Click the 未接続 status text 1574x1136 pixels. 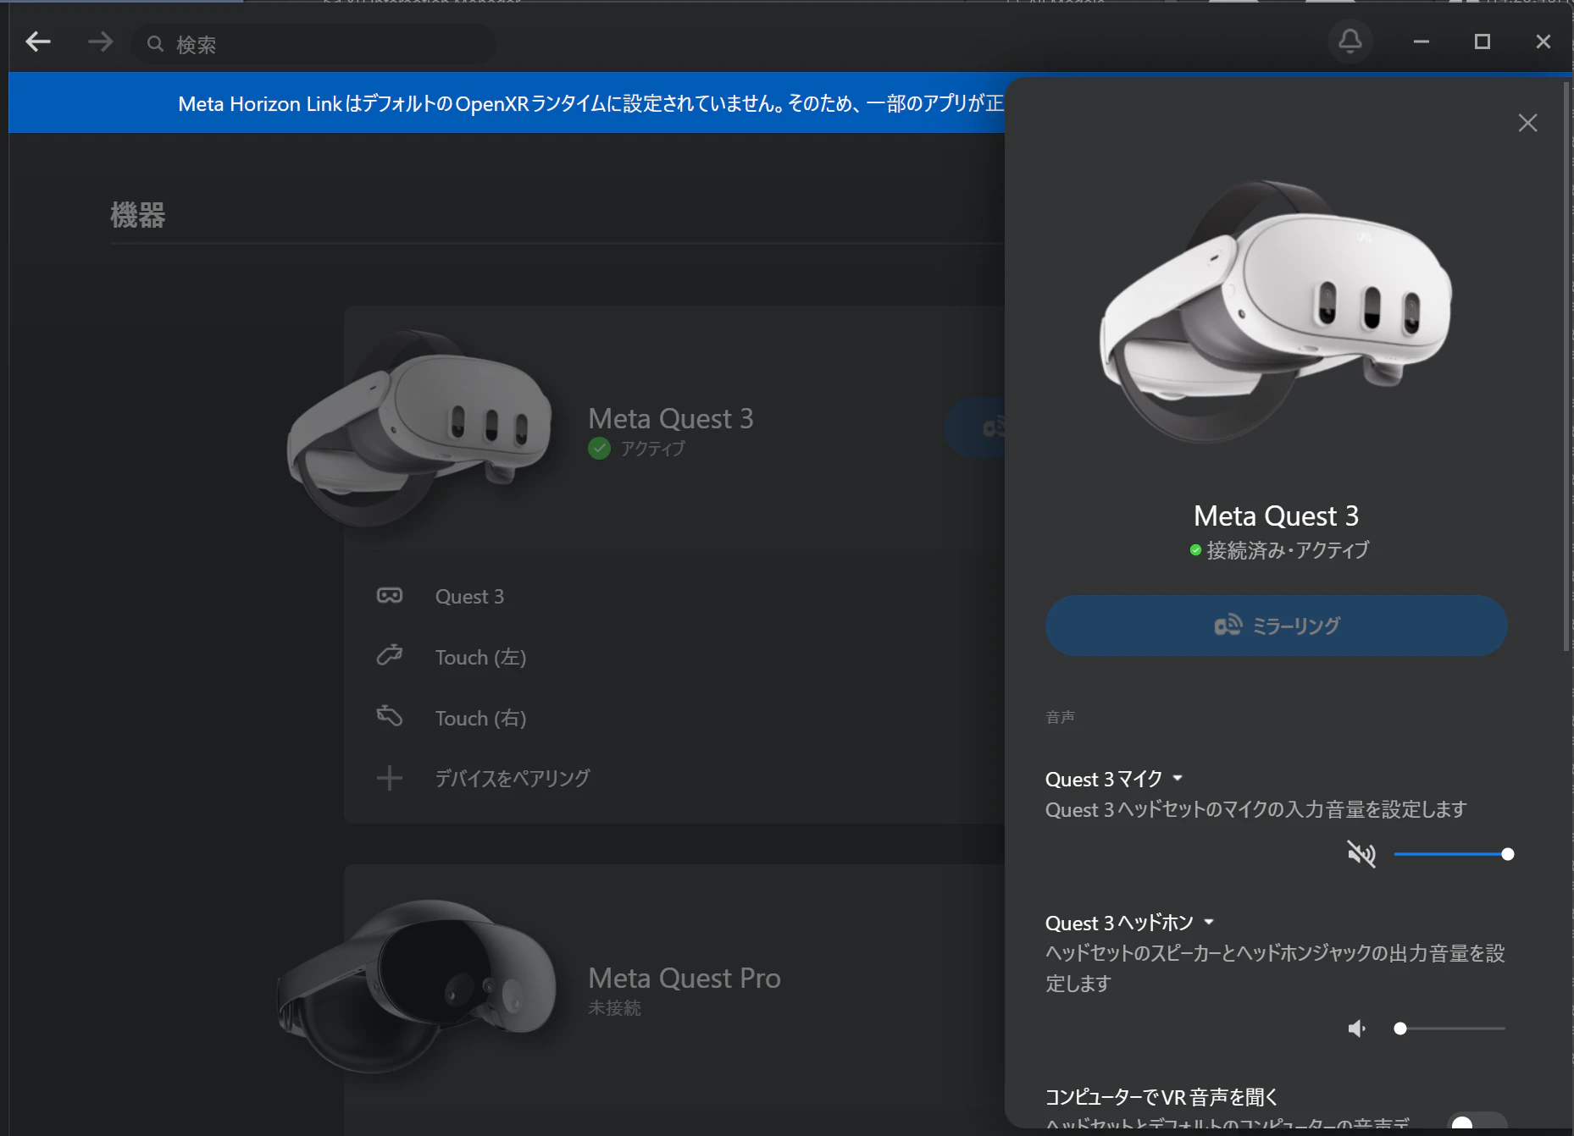pyautogui.click(x=615, y=1008)
